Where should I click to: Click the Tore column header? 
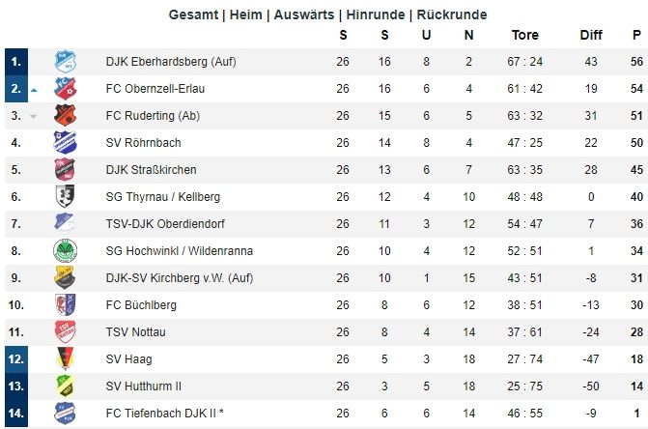(525, 35)
